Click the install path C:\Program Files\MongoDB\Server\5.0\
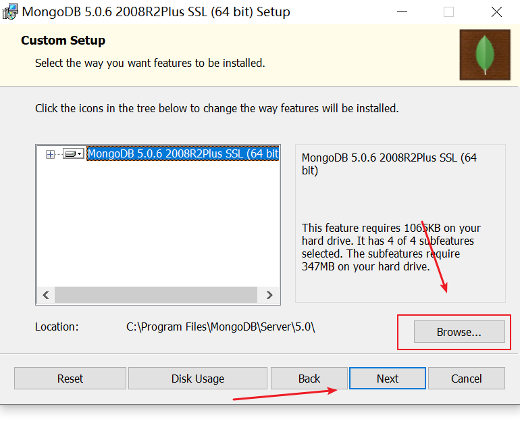 click(x=221, y=327)
